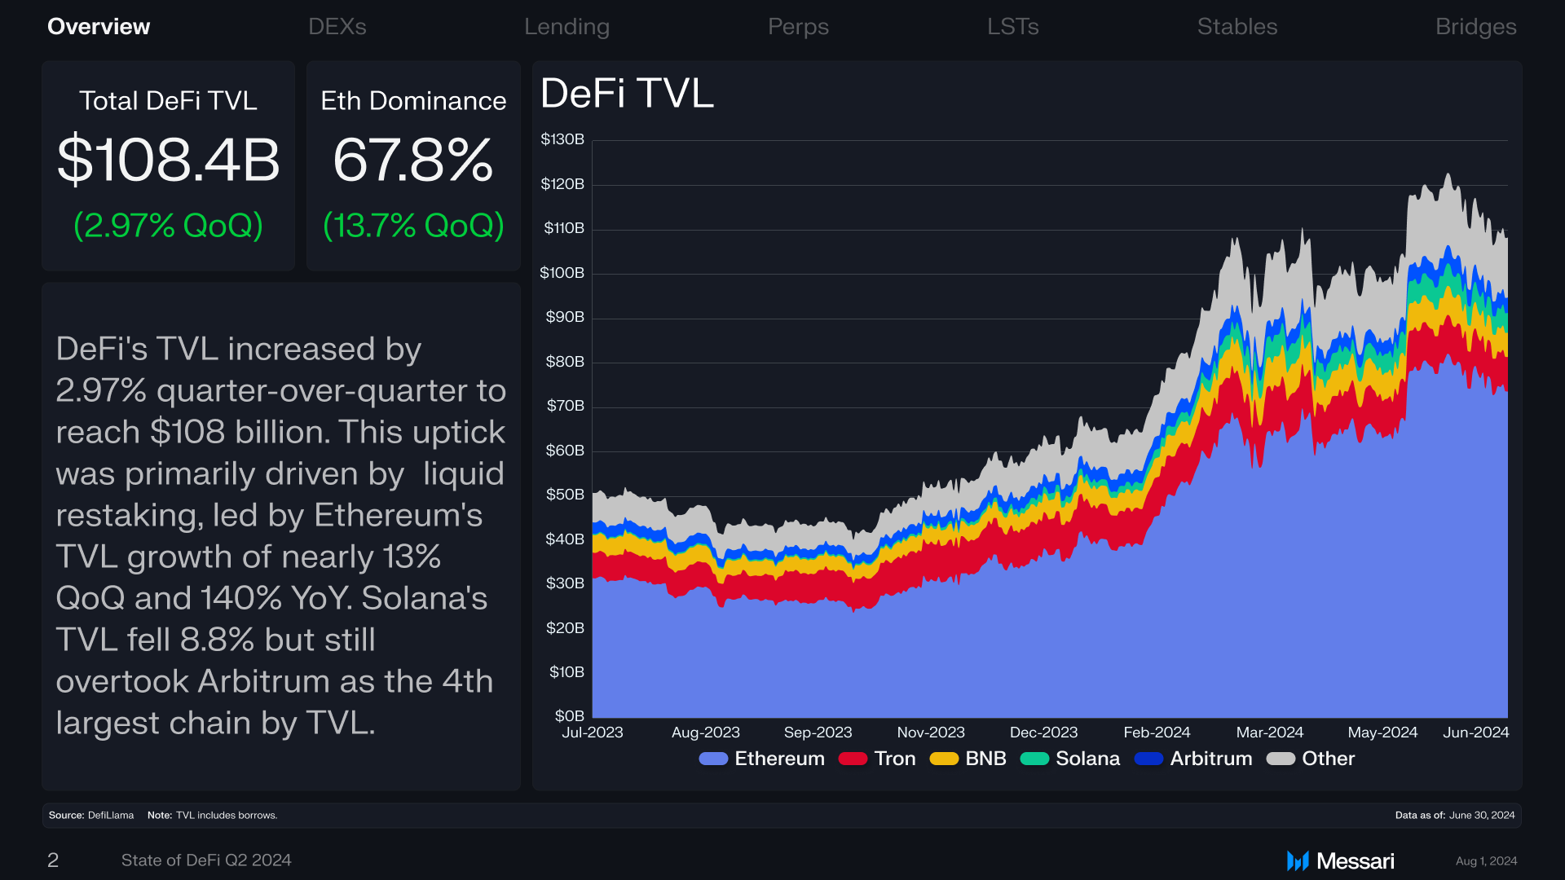Viewport: 1565px width, 880px height.
Task: Click the Ethereum legend color swatch
Action: [x=713, y=759]
